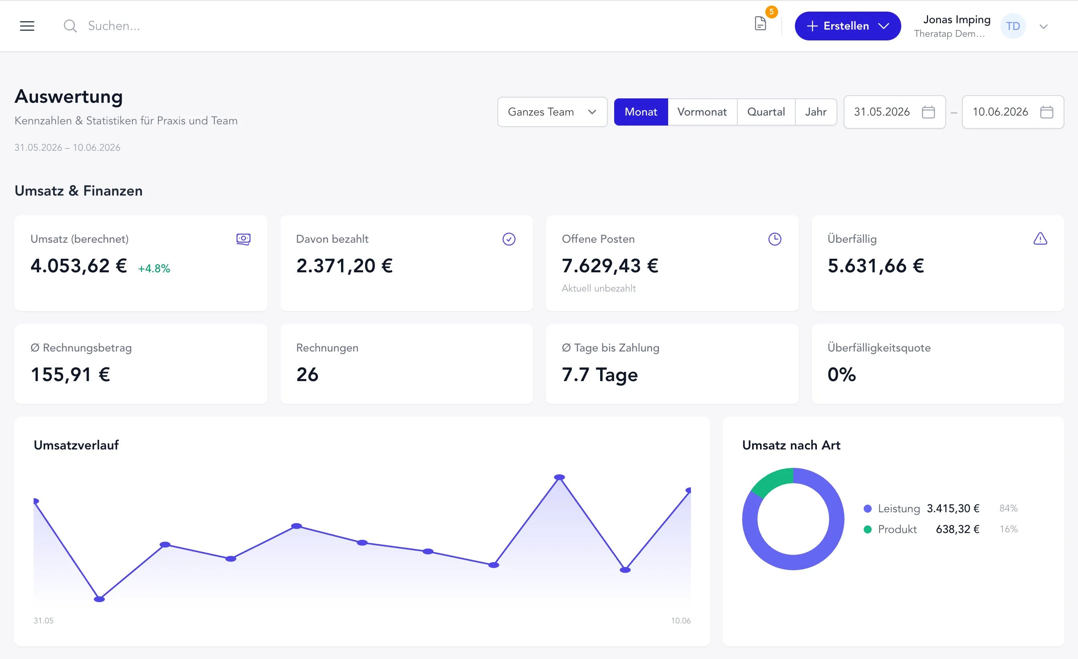
Task: Open calendar icon for end date 10.06.2026
Action: tap(1046, 112)
